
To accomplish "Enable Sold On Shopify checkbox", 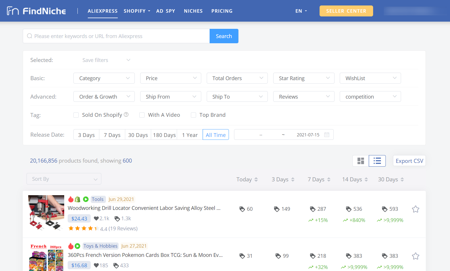I will pos(76,115).
